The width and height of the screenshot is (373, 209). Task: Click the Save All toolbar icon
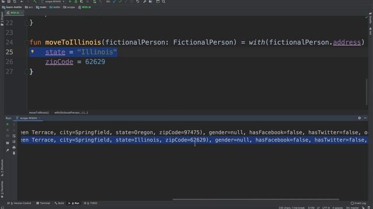coord(9,1)
